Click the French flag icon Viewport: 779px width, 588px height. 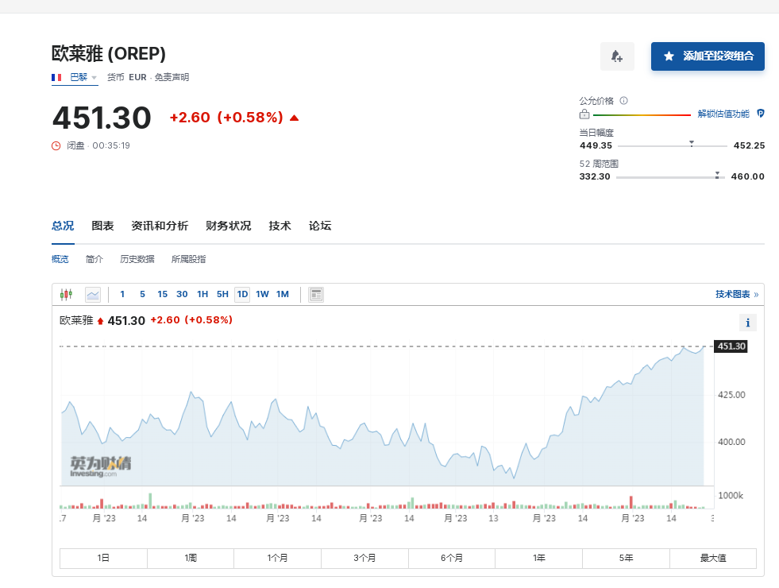[56, 78]
